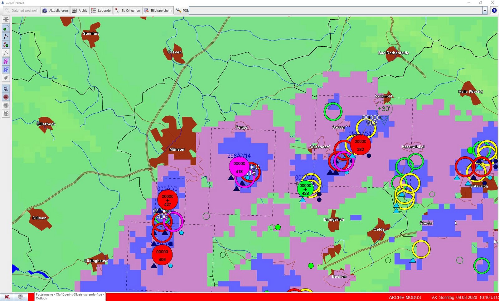
Task: Click the yellow ring north of Beckum east
Action: click(x=421, y=249)
